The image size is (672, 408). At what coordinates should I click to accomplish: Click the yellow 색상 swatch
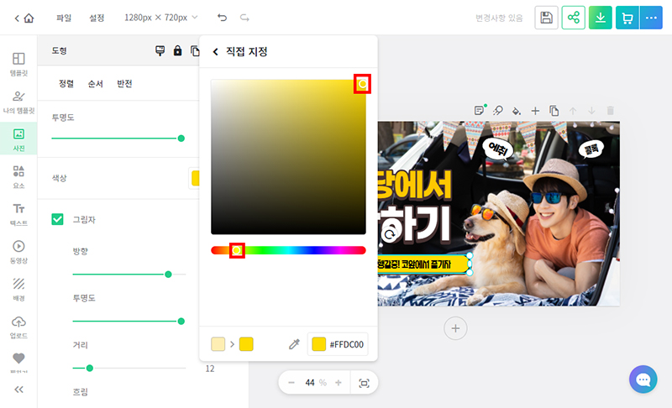pyautogui.click(x=195, y=178)
